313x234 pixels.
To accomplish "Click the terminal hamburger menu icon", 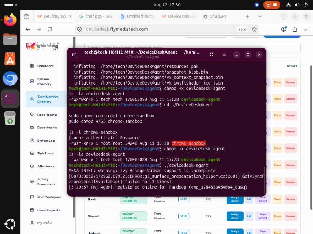I will click(x=224, y=54).
